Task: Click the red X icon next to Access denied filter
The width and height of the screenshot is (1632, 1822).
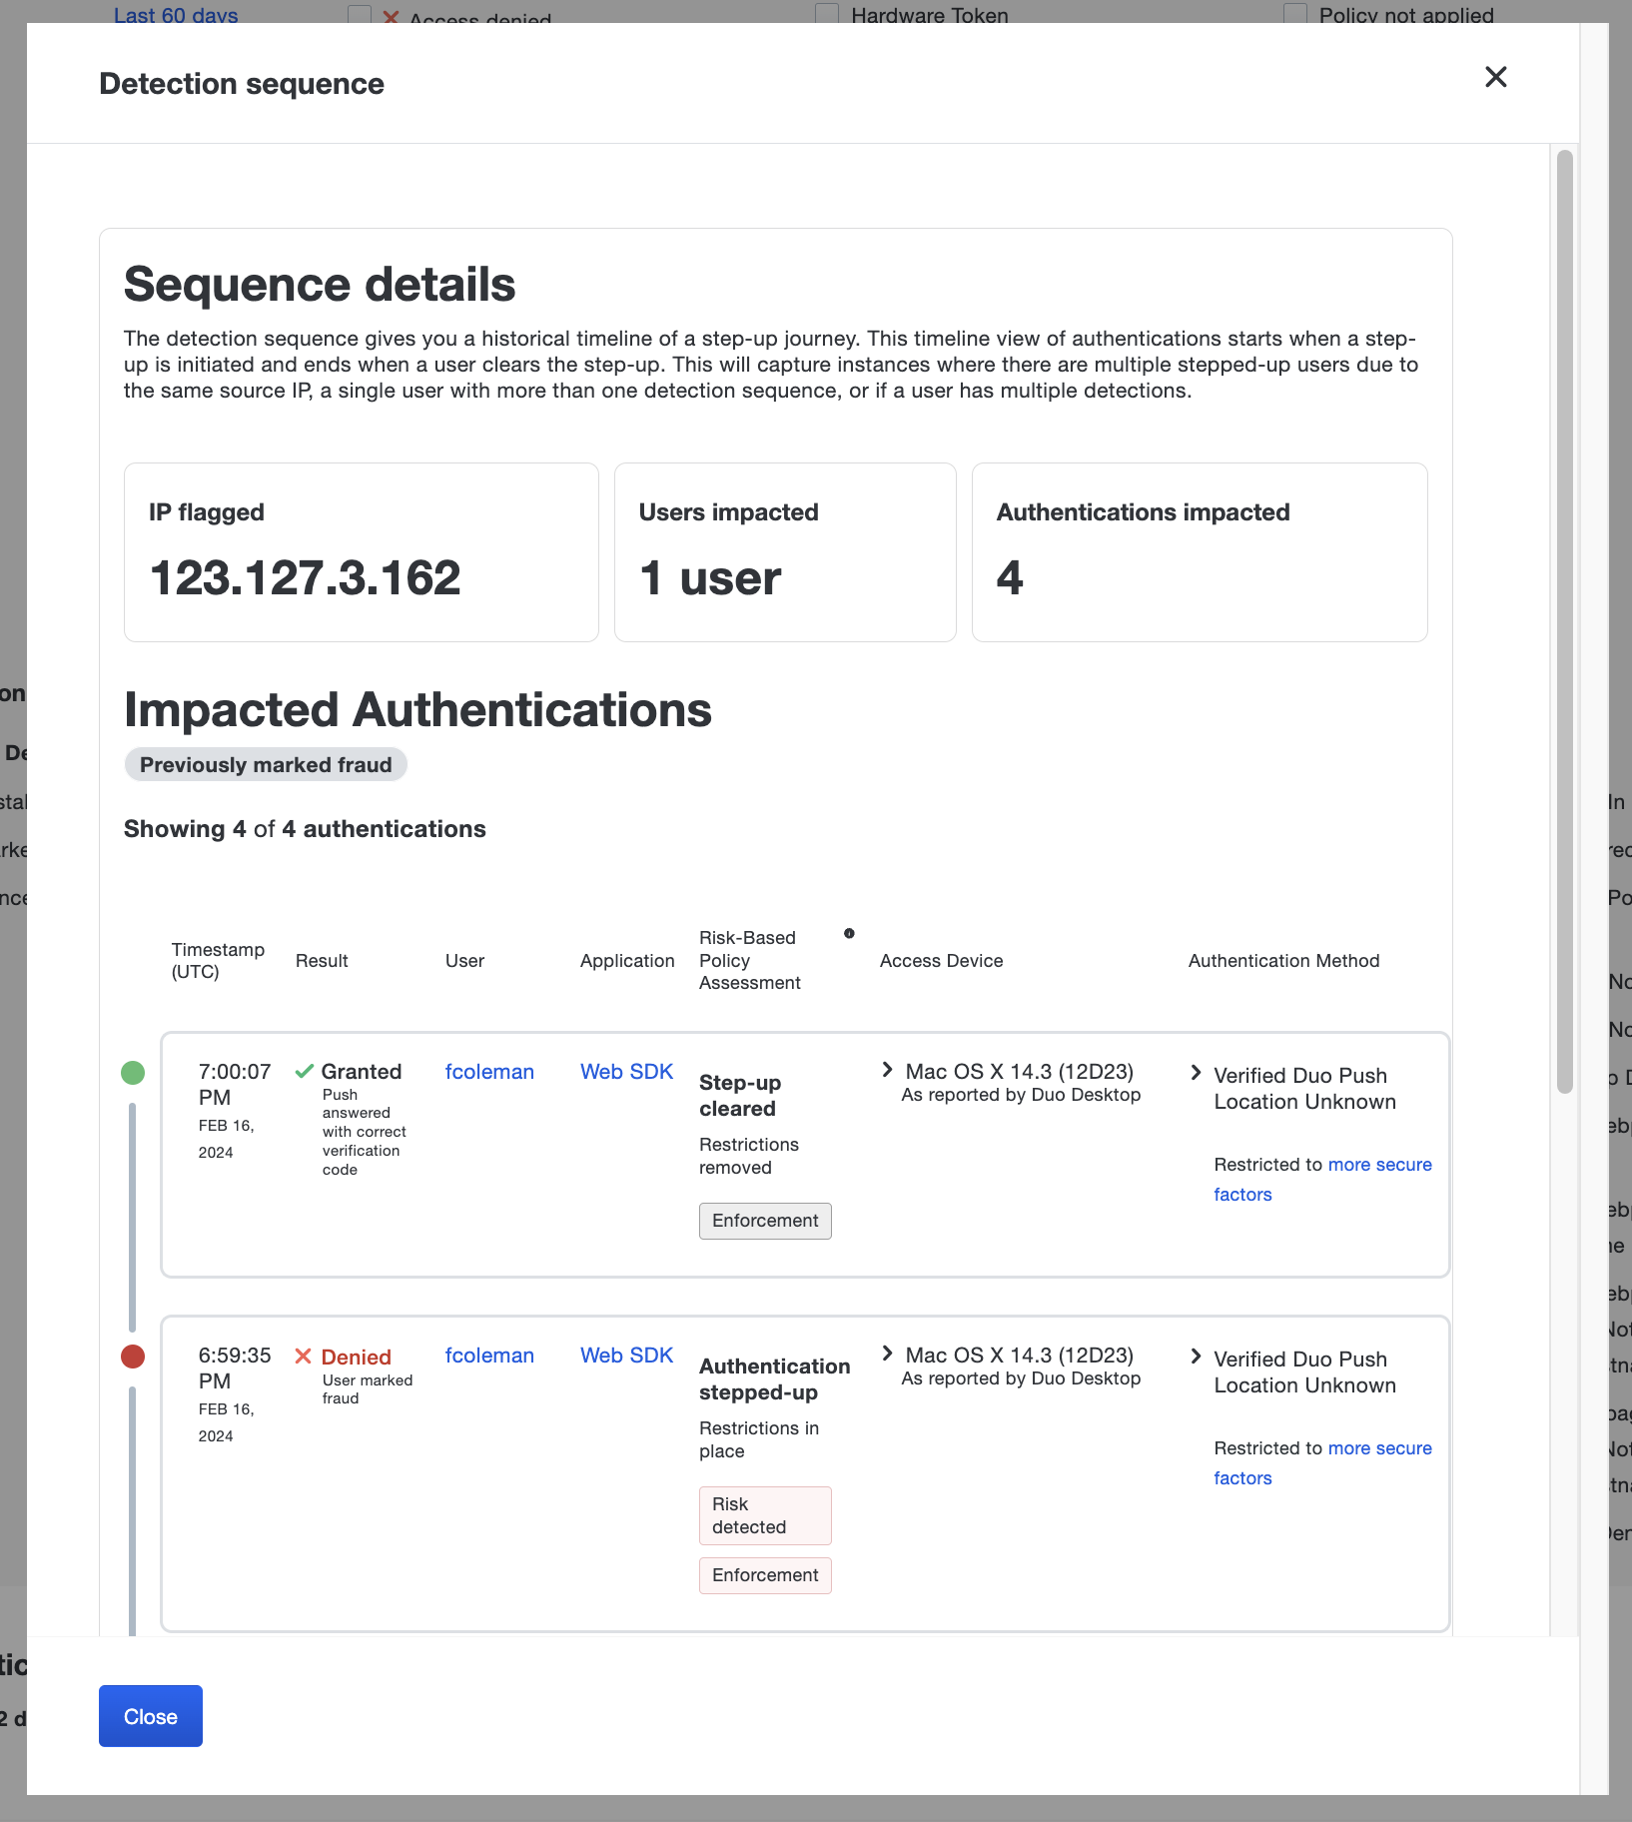Action: (x=391, y=18)
